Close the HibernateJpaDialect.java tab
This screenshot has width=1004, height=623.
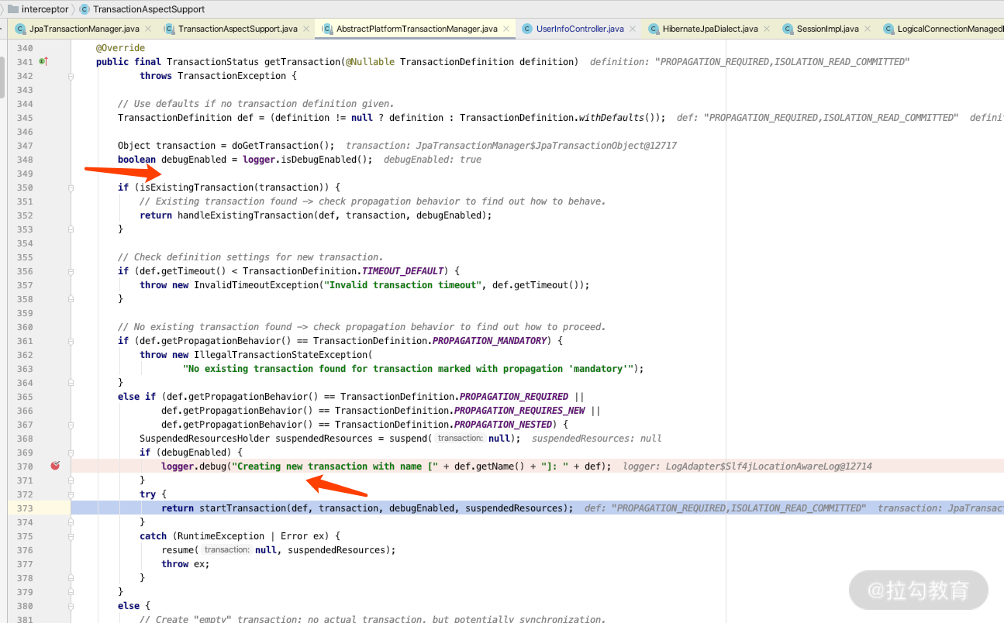tap(767, 29)
